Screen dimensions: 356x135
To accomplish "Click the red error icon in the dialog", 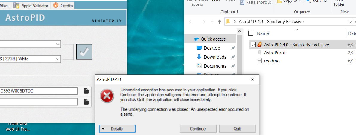I will (107, 95).
